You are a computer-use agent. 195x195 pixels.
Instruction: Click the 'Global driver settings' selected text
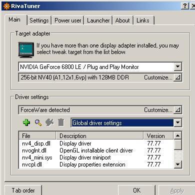pyautogui.click(x=97, y=123)
